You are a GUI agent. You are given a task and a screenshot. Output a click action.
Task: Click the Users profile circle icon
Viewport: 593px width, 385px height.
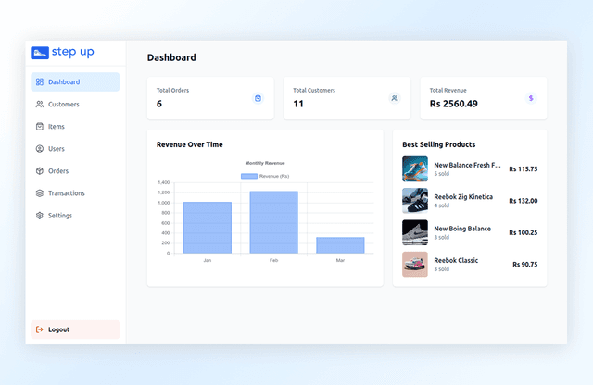point(39,149)
